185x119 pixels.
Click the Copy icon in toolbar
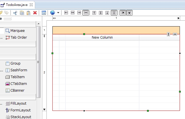[22, 13]
